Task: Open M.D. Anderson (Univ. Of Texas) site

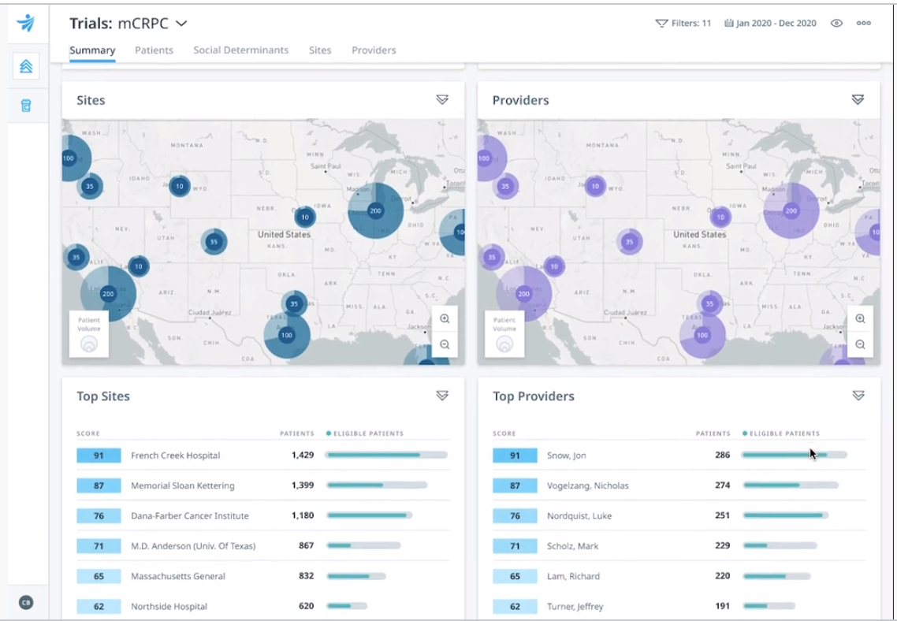Action: pos(193,546)
